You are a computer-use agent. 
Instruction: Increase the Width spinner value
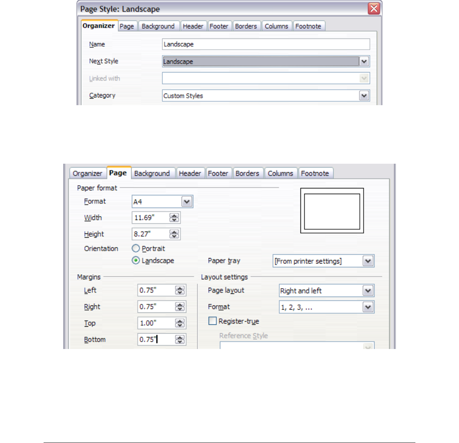174,215
